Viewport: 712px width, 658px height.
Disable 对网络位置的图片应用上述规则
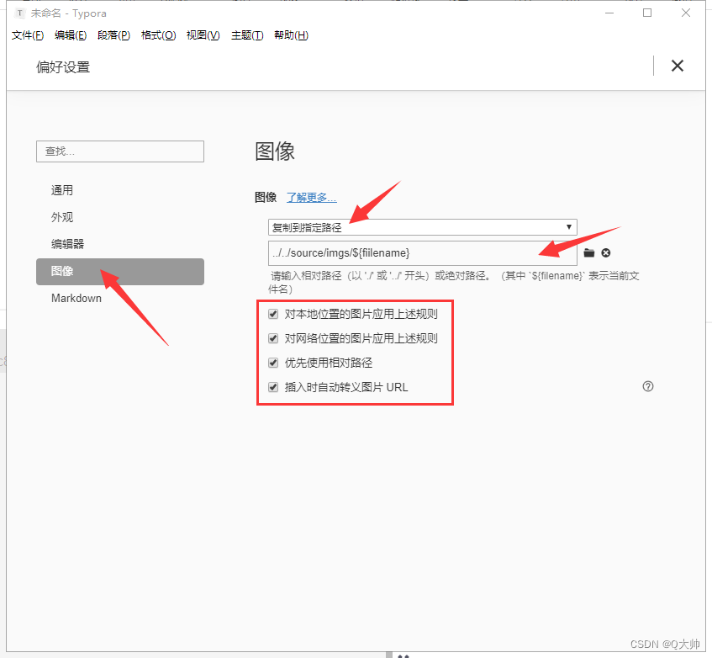273,338
